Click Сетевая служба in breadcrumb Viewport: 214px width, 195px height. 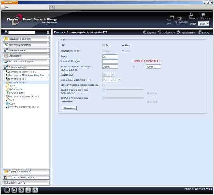pyautogui.click(x=76, y=32)
